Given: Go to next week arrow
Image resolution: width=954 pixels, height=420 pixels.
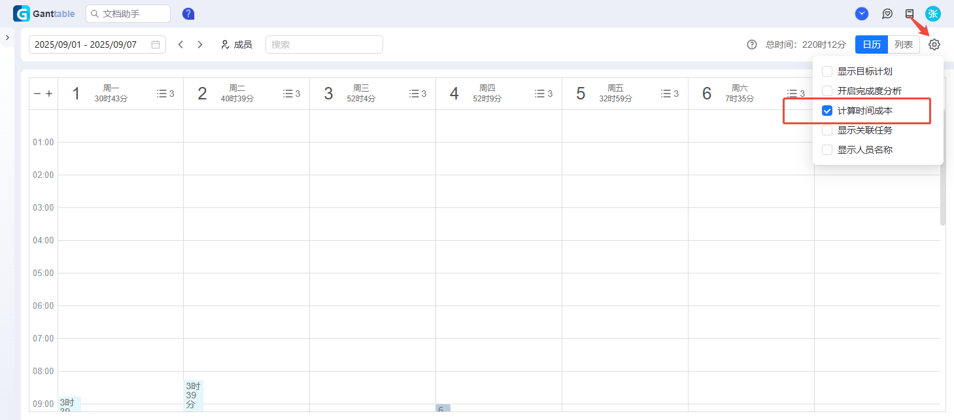Looking at the screenshot, I should click(x=200, y=44).
